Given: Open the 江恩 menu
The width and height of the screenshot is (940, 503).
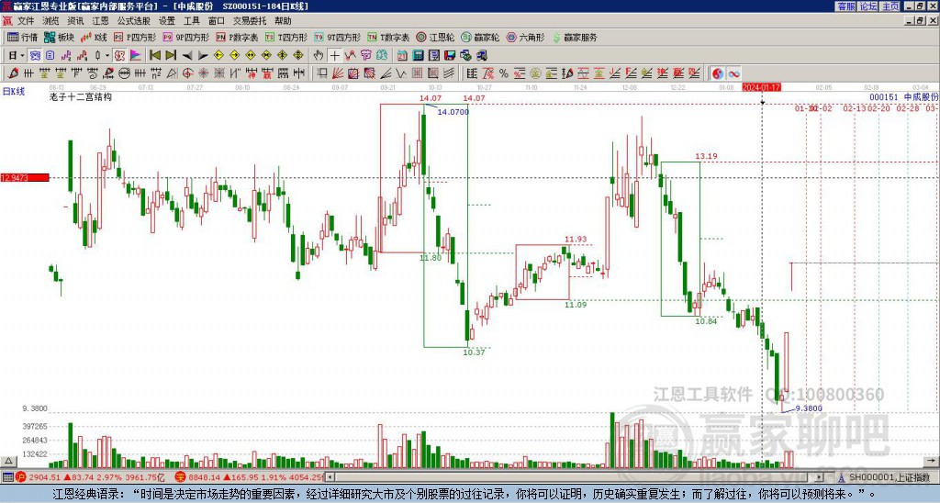Looking at the screenshot, I should pos(101,21).
